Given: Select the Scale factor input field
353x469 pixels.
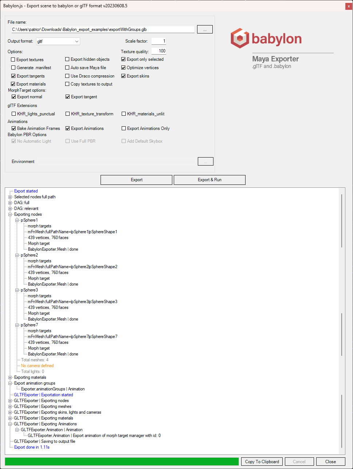Looking at the screenshot, I should (158, 41).
